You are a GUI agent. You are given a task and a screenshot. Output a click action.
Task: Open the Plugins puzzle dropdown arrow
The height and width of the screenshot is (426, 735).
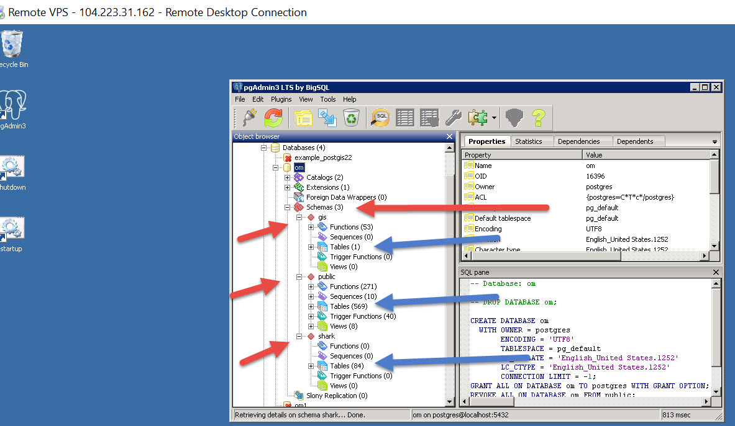pos(494,118)
